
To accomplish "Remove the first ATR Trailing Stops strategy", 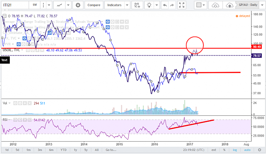I will (x=127, y=22).
